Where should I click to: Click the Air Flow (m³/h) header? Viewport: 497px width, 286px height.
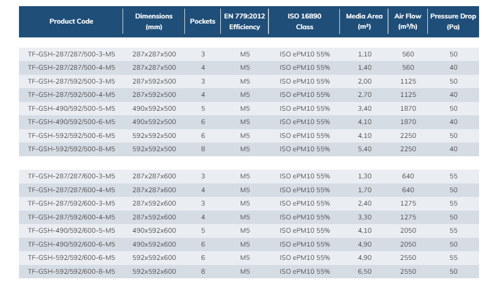click(408, 22)
